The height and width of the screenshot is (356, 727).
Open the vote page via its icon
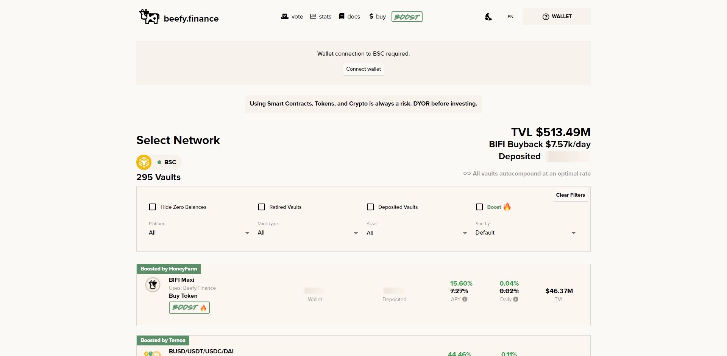(x=284, y=16)
